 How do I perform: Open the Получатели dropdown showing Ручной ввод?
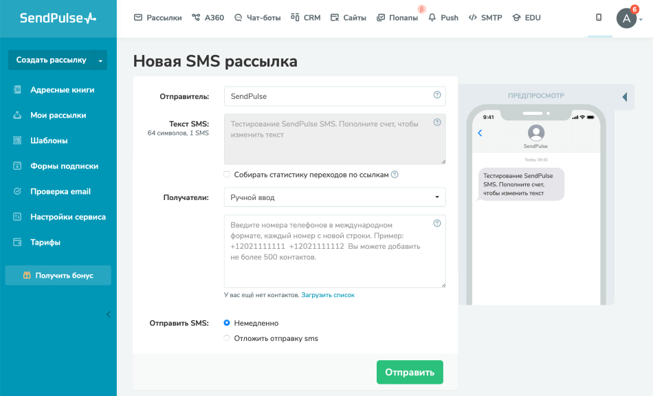[335, 197]
